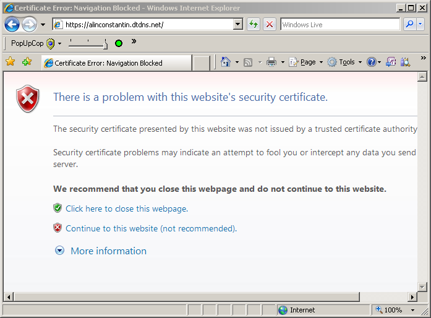Expand More information arrow button

59,251
